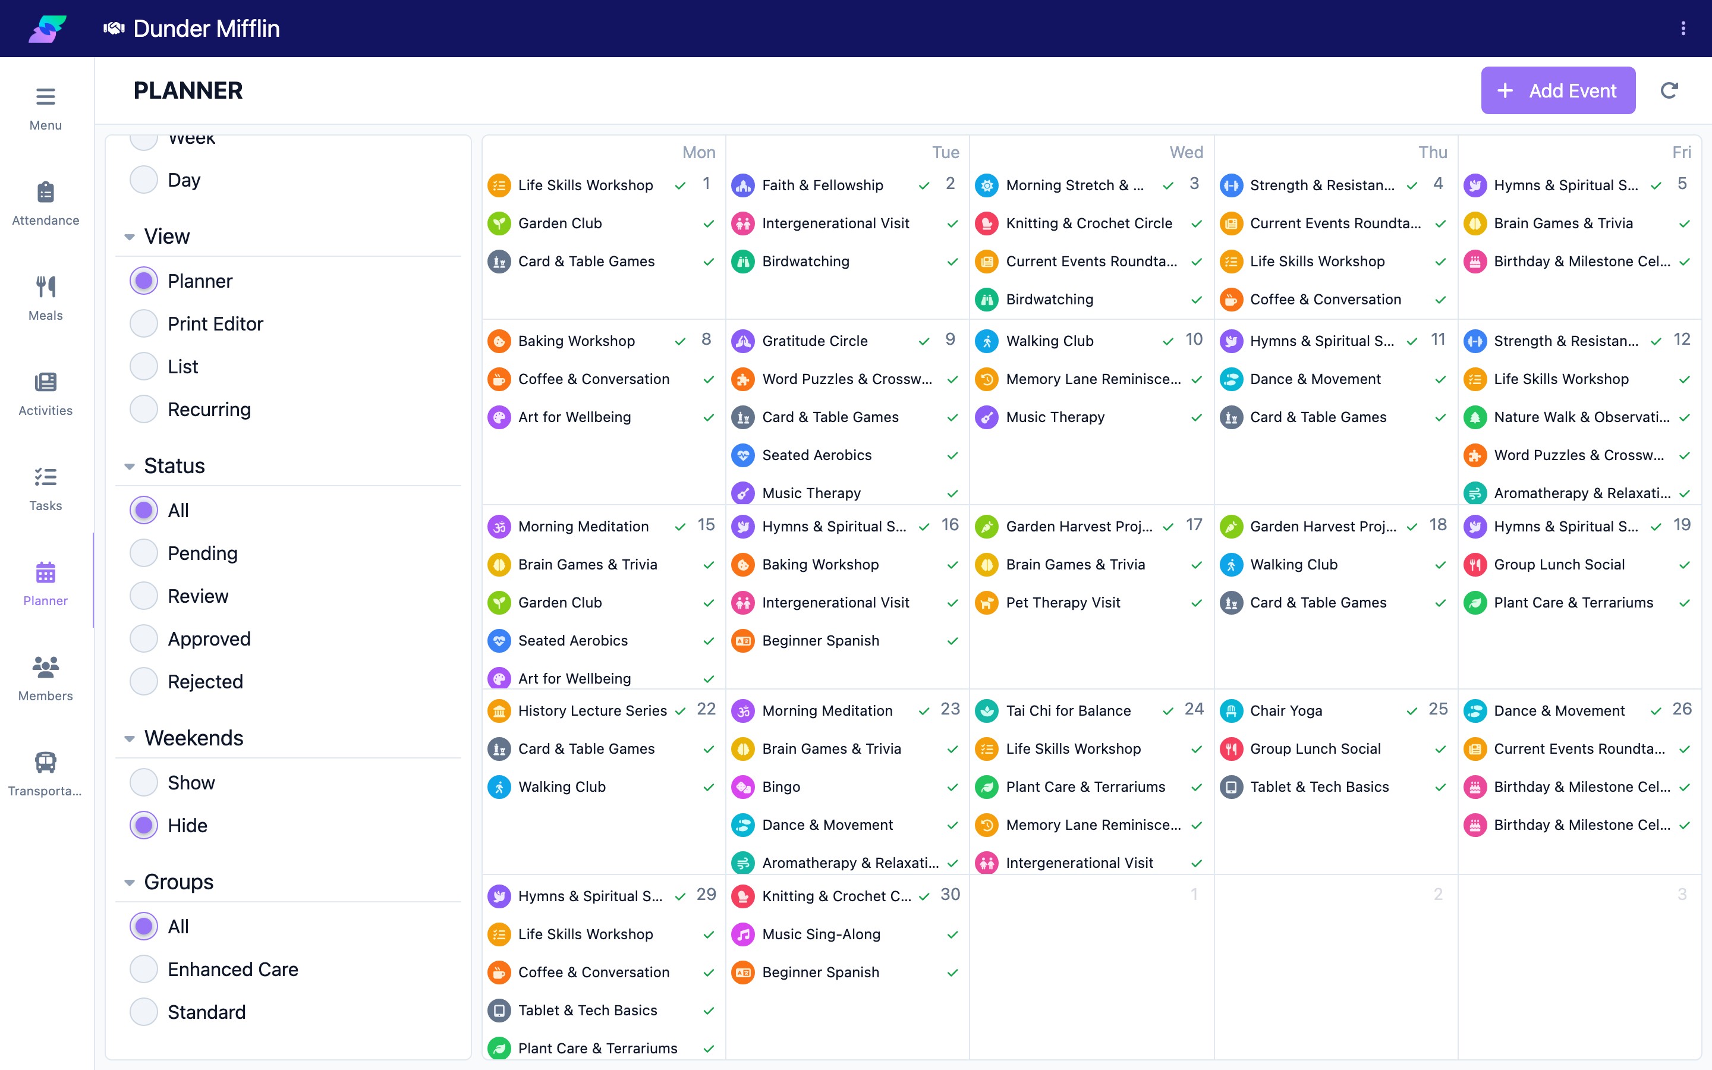Click the PLANNER page heading

coord(187,90)
